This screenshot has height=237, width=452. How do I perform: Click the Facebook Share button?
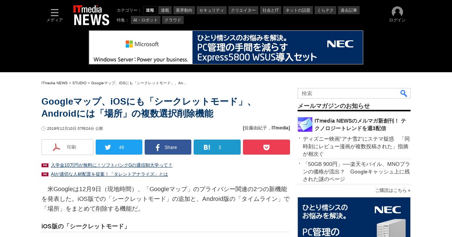coord(168,147)
